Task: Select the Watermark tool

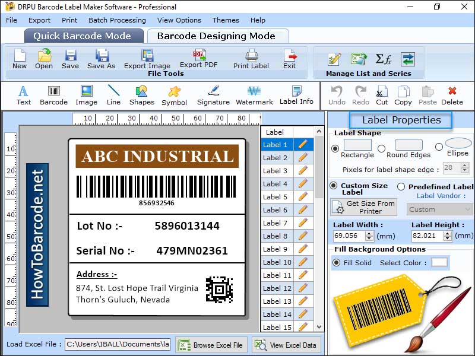Action: (x=254, y=95)
